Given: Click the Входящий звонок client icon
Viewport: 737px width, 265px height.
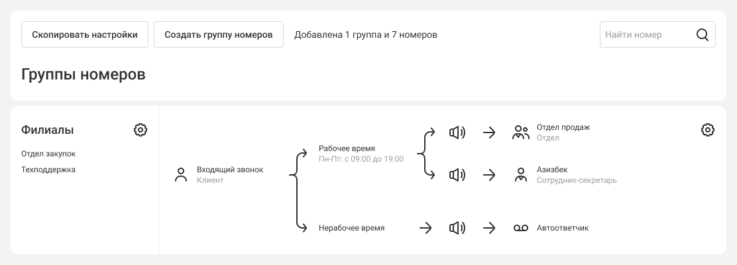Looking at the screenshot, I should click(180, 175).
